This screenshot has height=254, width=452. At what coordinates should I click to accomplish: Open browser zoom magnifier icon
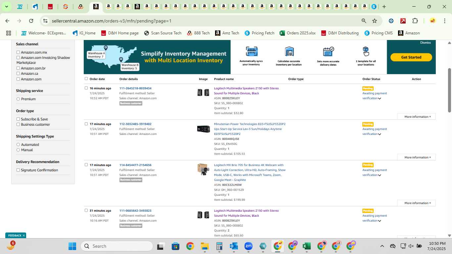point(364,21)
